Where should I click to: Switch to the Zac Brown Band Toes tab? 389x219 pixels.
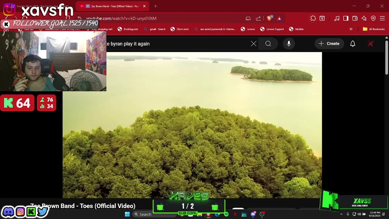point(112,6)
